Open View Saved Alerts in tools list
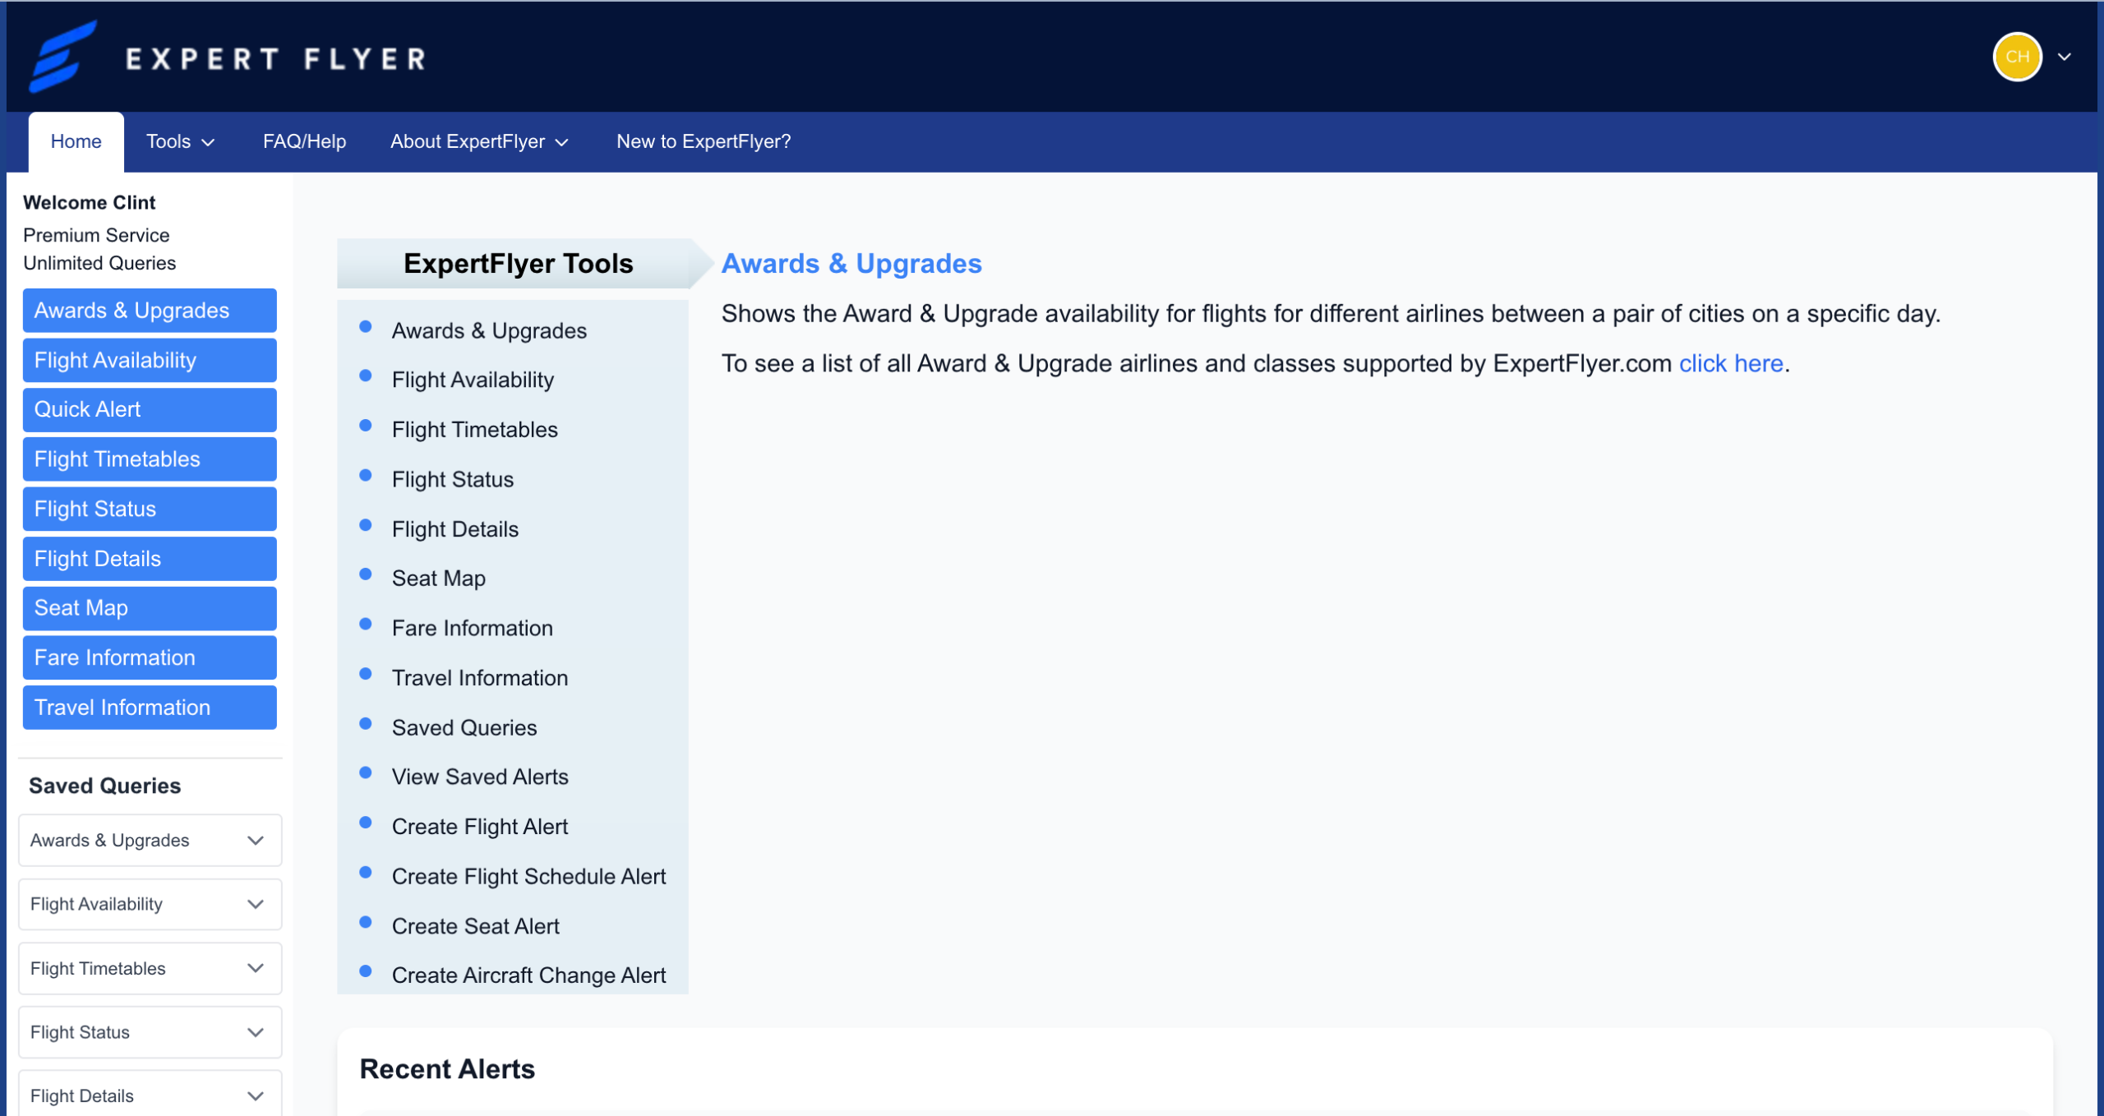The width and height of the screenshot is (2104, 1116). (x=480, y=777)
